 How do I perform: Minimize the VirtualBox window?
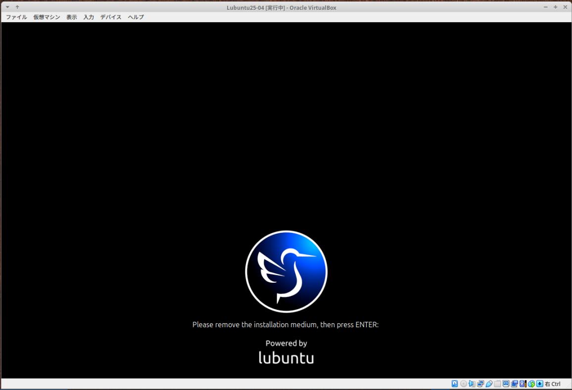[x=546, y=7]
